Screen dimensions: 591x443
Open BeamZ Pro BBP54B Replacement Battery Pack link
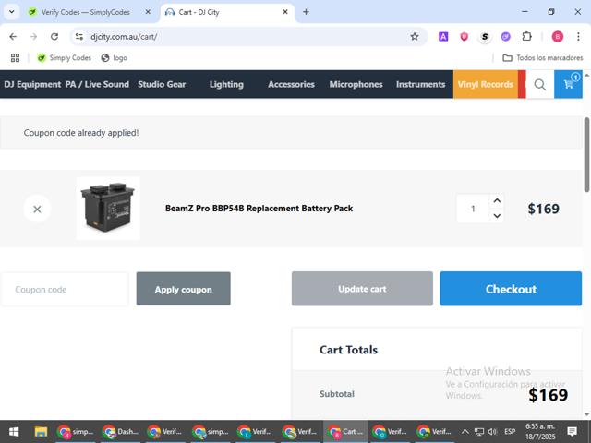[x=259, y=209]
